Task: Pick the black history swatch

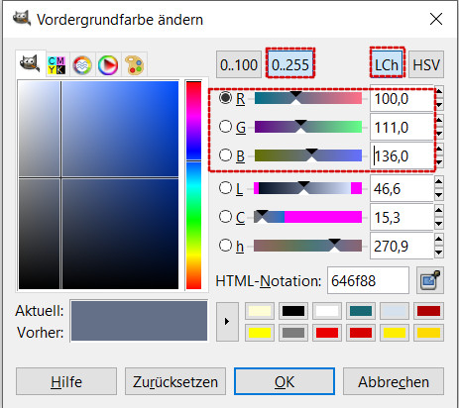Action: [x=293, y=311]
